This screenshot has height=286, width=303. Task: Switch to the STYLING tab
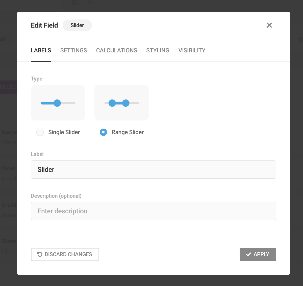158,50
